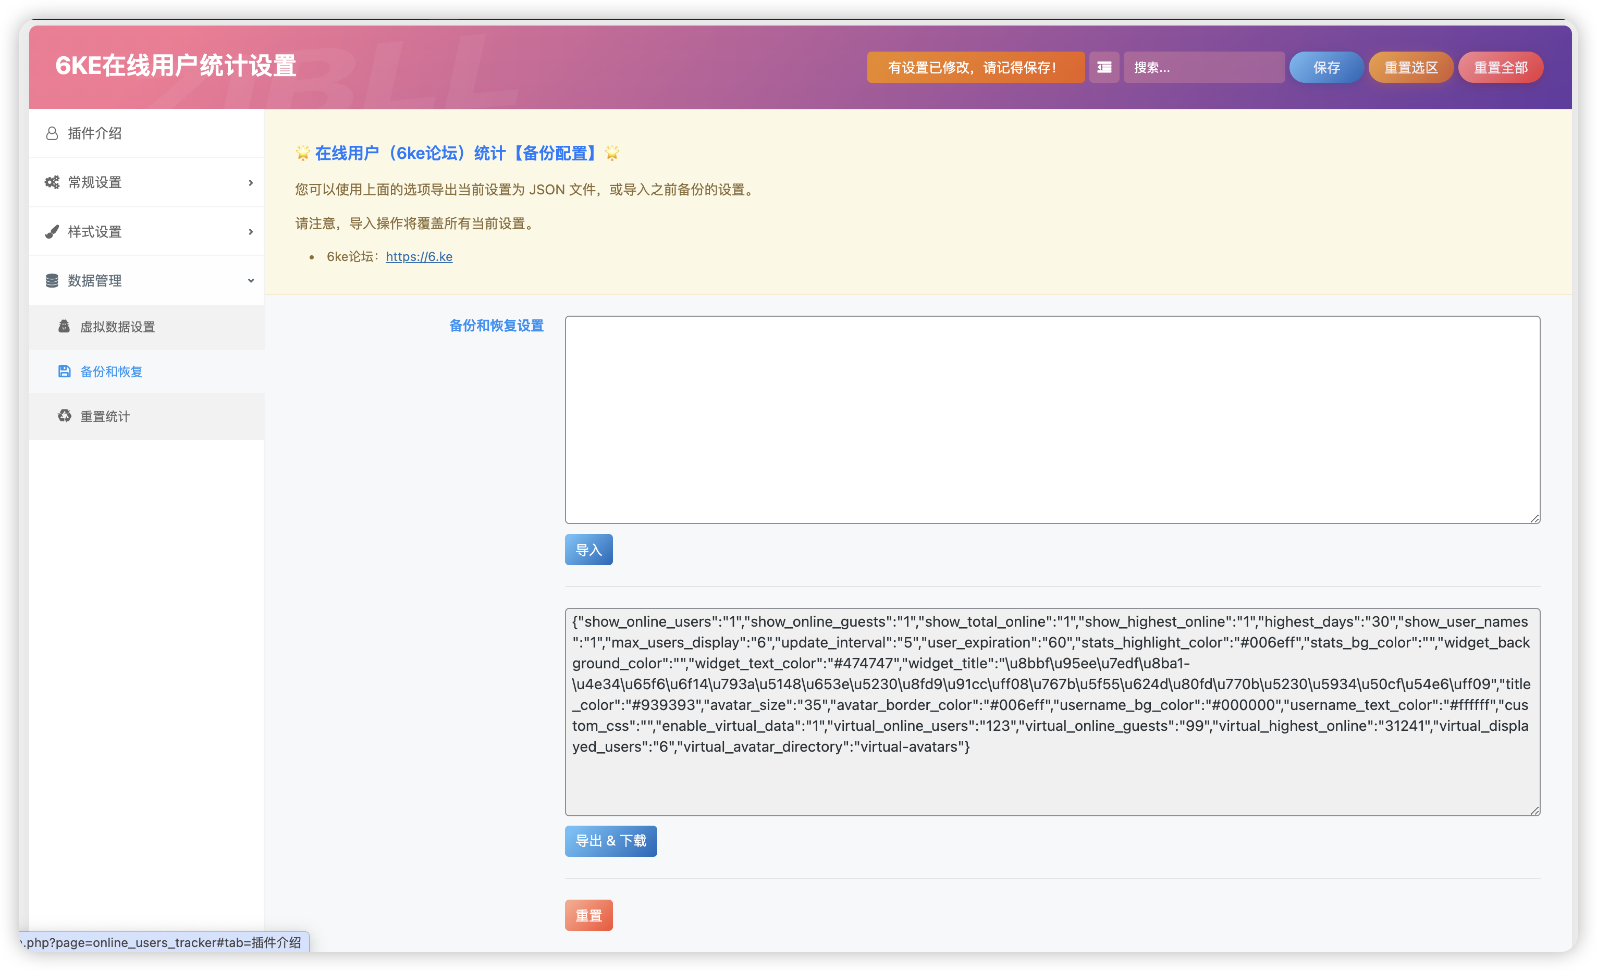
Task: Click the indent icon left of the search box
Action: click(1104, 67)
